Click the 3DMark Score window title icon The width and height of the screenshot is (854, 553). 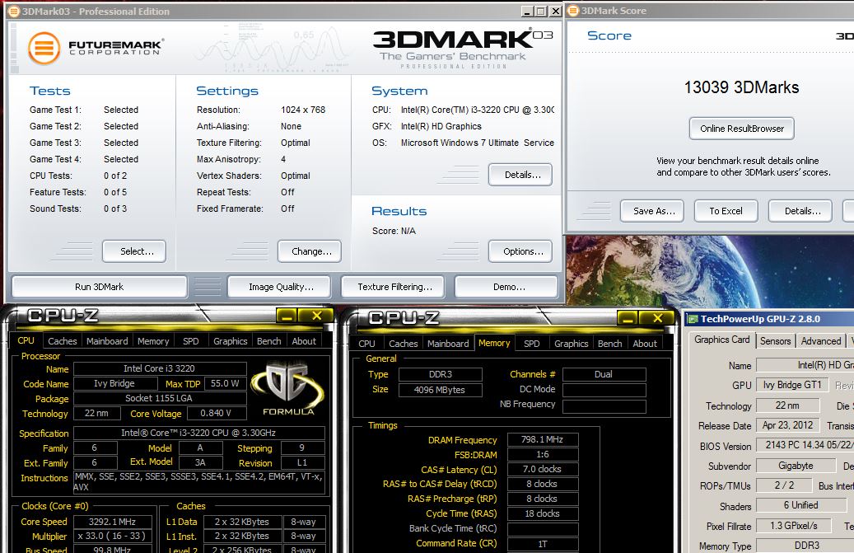tap(573, 11)
